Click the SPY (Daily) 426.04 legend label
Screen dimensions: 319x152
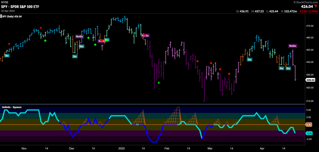coord(12,17)
